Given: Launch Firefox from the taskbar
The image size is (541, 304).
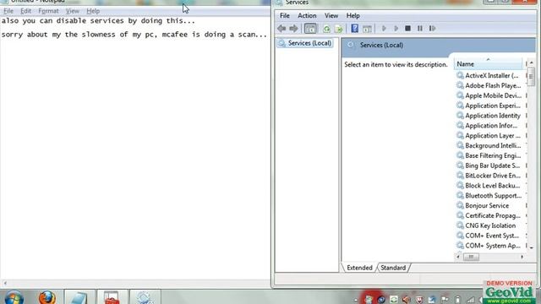Looking at the screenshot, I should (x=47, y=297).
